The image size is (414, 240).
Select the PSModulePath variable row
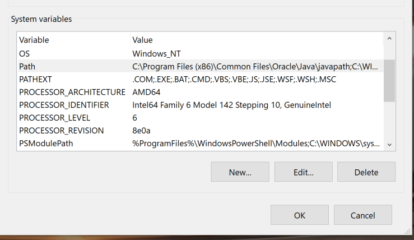[x=200, y=143]
